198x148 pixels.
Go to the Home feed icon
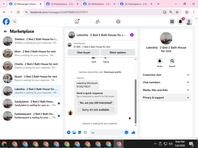point(77,21)
